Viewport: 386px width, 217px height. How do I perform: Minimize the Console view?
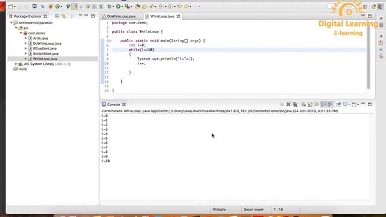[363, 104]
